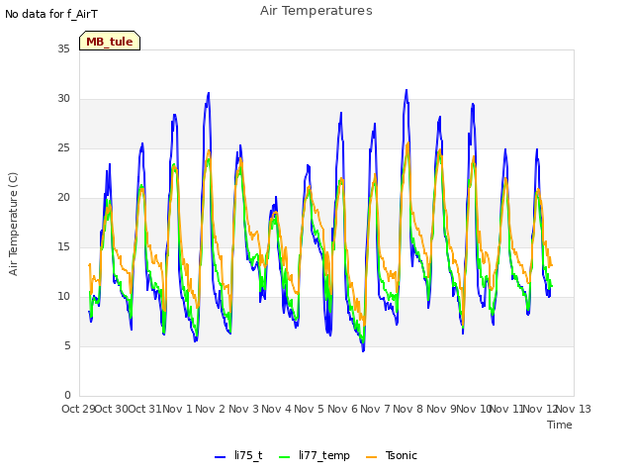Click the 5 y-axis tick label
This screenshot has height=475, width=633.
[x=67, y=345]
